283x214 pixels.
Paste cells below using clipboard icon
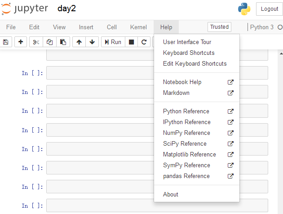pos(63,42)
